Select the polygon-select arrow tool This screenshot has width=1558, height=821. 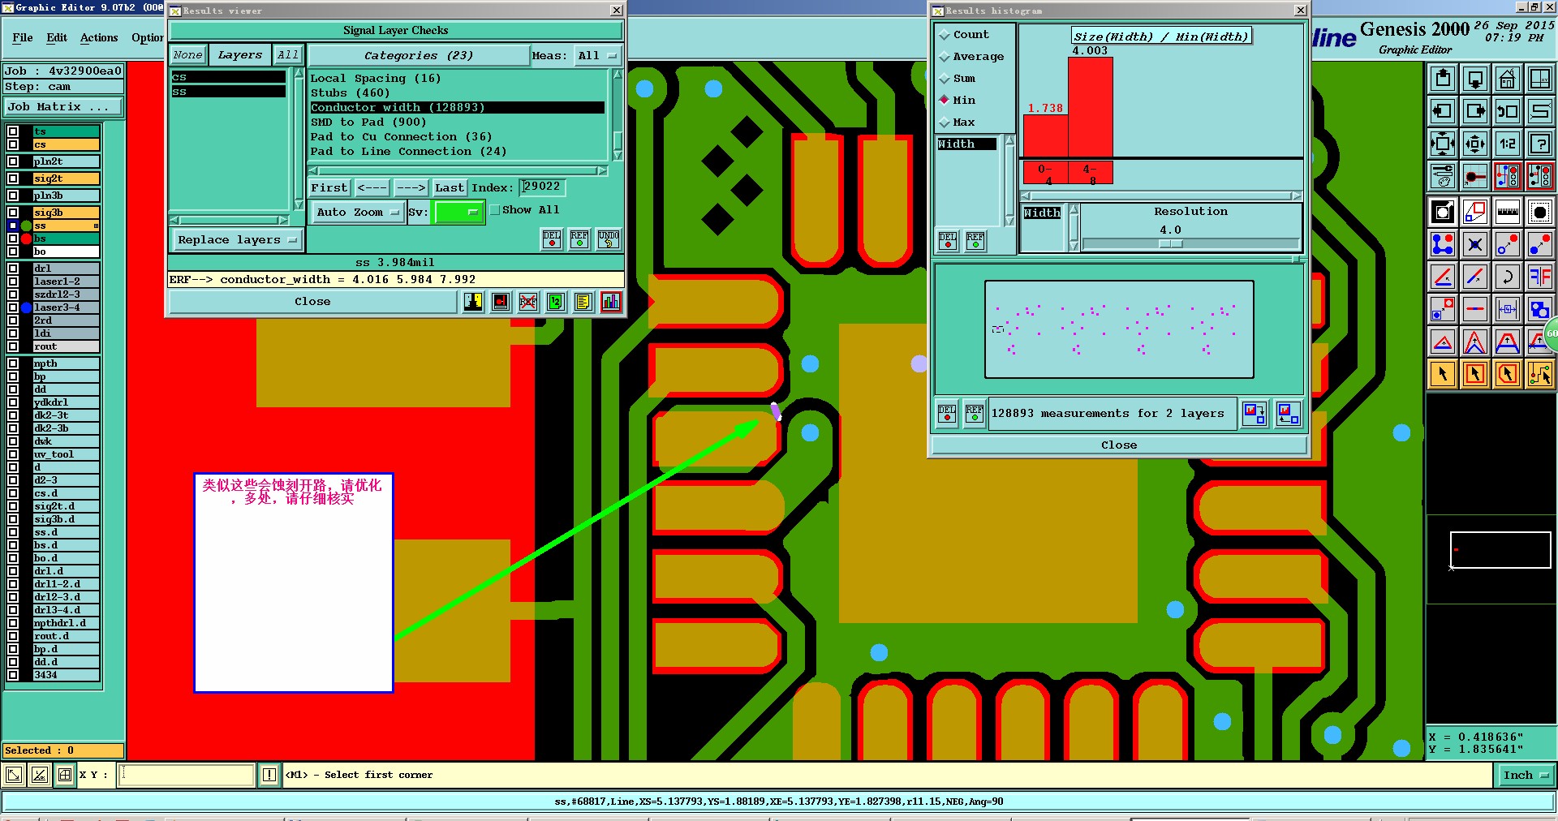tap(1507, 374)
